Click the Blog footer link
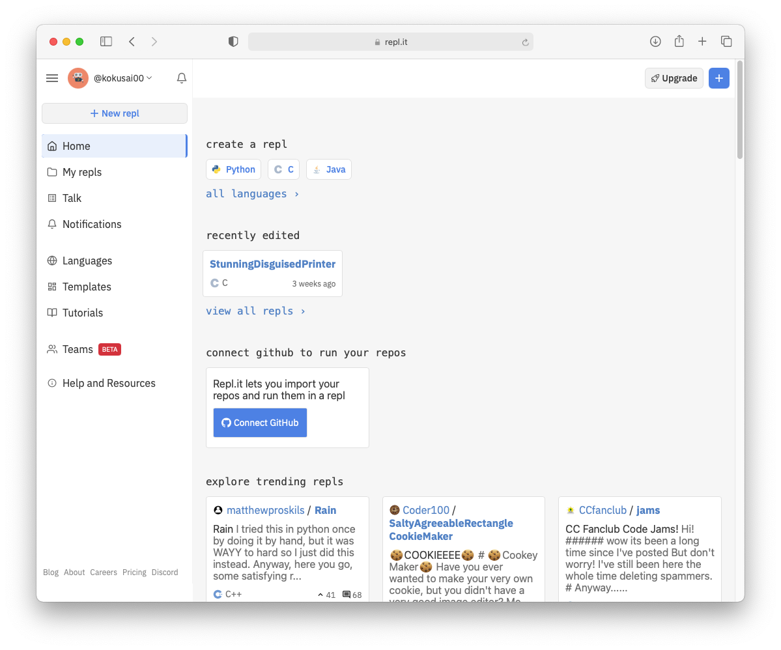 [51, 572]
